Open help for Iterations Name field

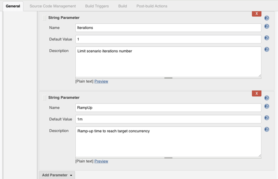pyautogui.click(x=266, y=27)
